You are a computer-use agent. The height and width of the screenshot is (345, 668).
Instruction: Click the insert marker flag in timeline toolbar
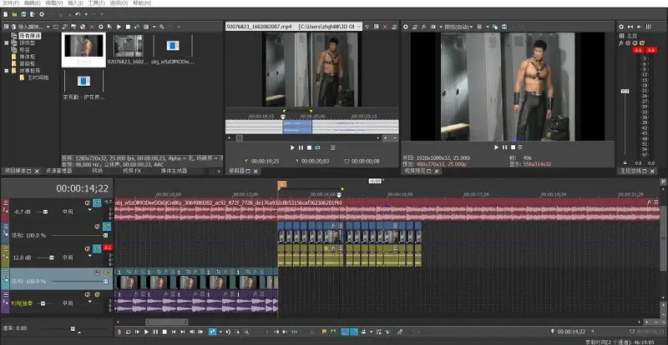(324, 332)
